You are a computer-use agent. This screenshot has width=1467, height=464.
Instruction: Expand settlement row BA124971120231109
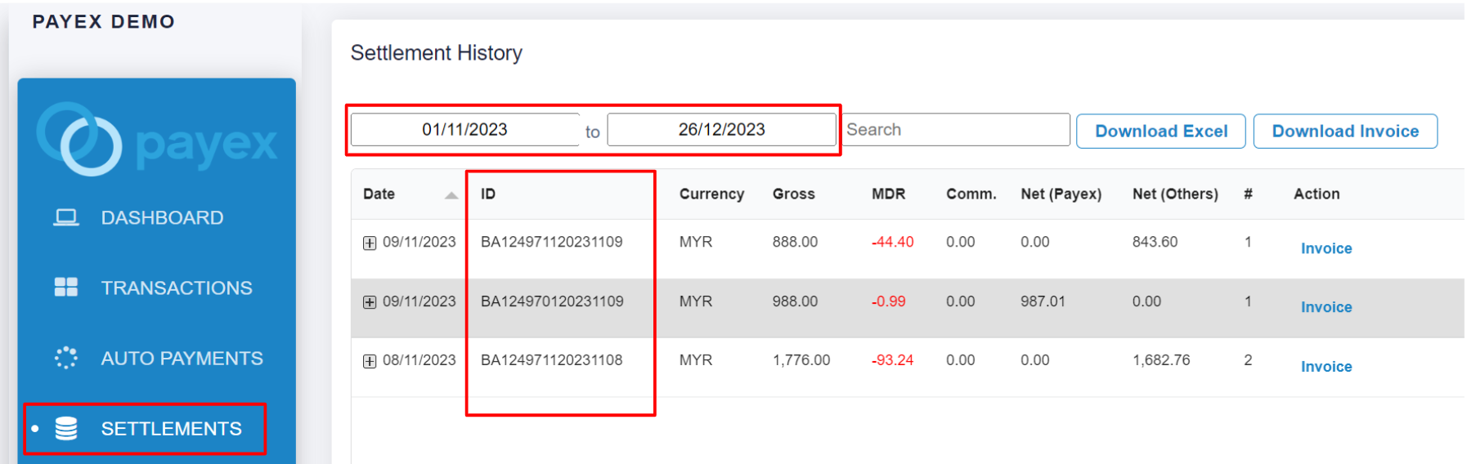(370, 243)
